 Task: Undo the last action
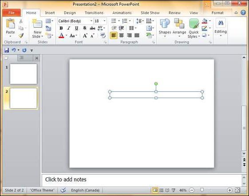click(x=13, y=50)
